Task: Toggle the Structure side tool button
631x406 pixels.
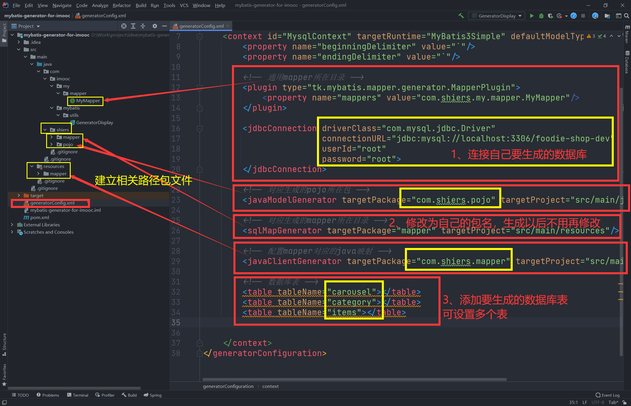Action: click(4, 344)
